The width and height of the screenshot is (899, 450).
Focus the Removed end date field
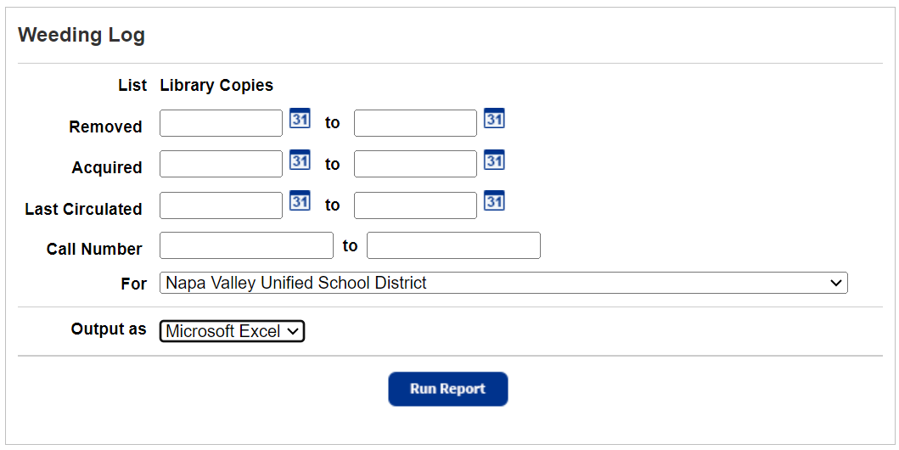point(415,123)
